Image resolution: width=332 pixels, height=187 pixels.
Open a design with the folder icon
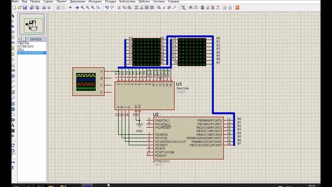point(20,8)
